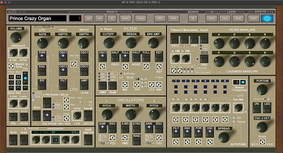The height and width of the screenshot is (153, 283).
Task: Toggle the RING modulation switch
Action: coord(137,140)
